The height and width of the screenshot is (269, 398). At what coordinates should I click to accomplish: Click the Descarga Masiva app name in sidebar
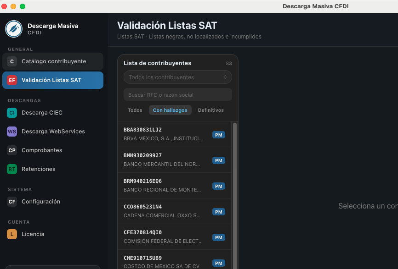tap(53, 26)
